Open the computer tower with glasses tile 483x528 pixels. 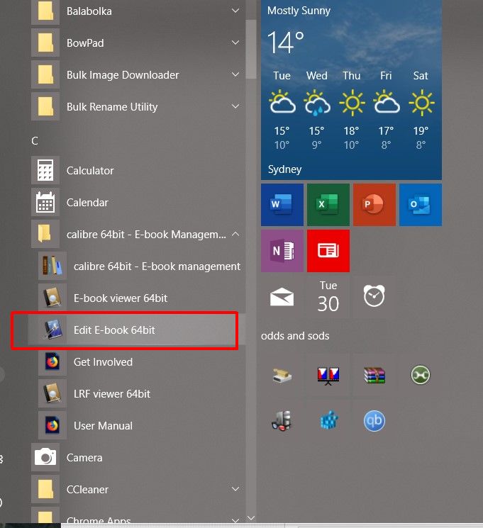(282, 420)
